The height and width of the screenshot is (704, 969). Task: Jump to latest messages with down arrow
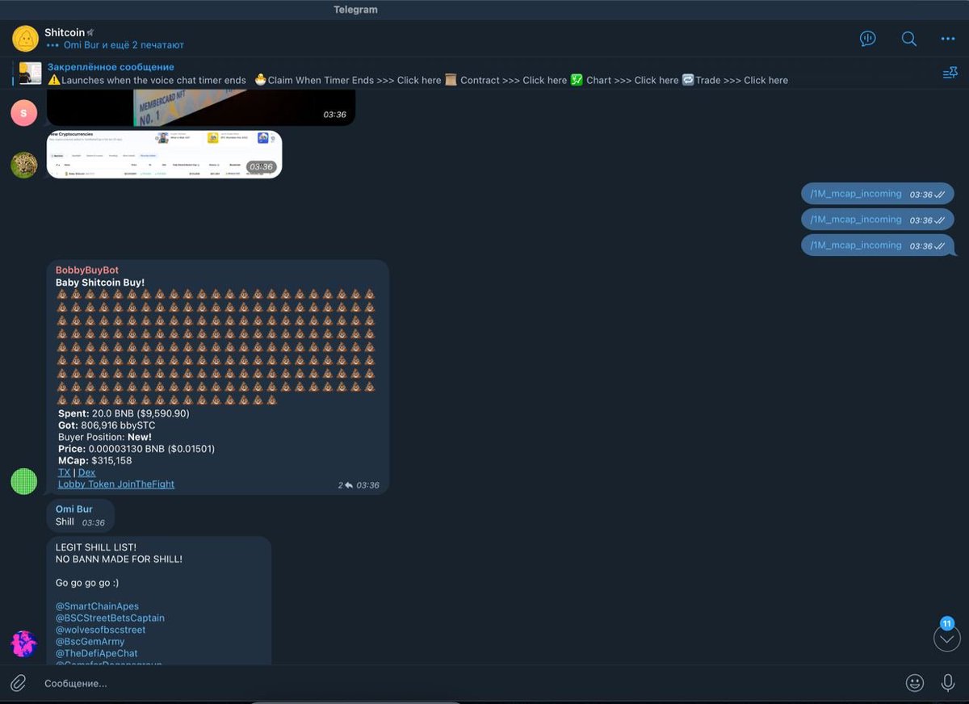pyautogui.click(x=947, y=639)
